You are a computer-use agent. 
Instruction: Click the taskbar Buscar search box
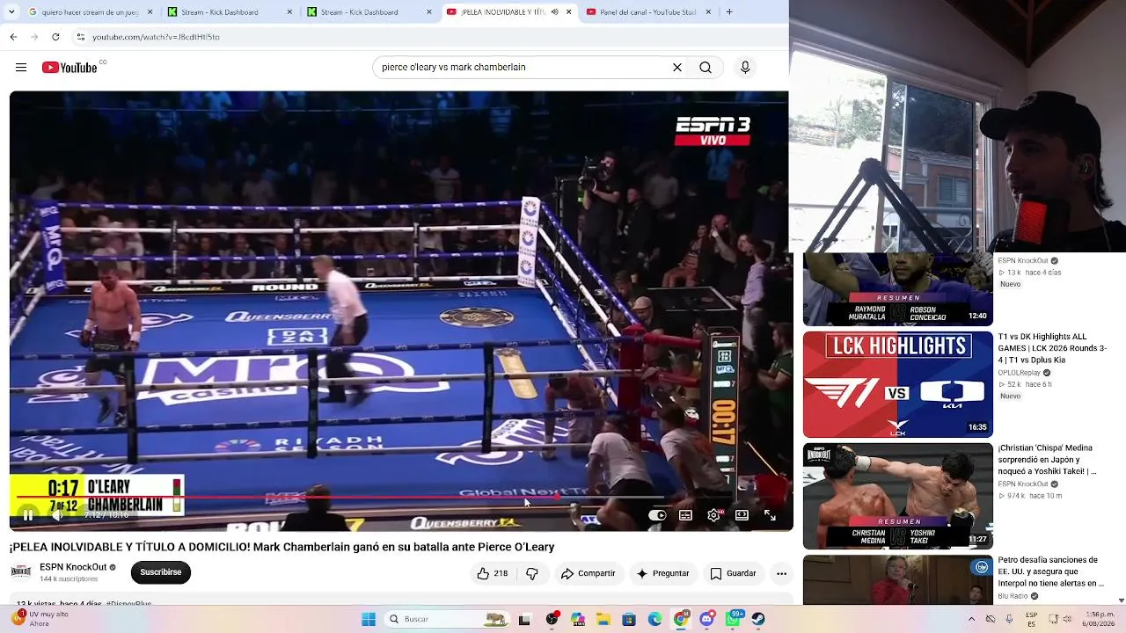click(448, 620)
